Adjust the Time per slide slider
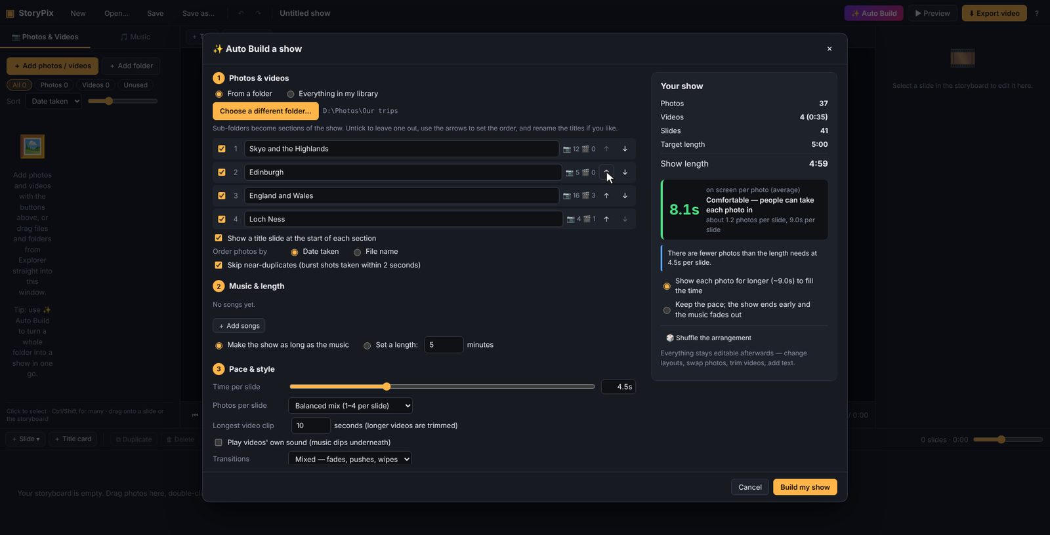Viewport: 1050px width, 535px height. pos(442,387)
